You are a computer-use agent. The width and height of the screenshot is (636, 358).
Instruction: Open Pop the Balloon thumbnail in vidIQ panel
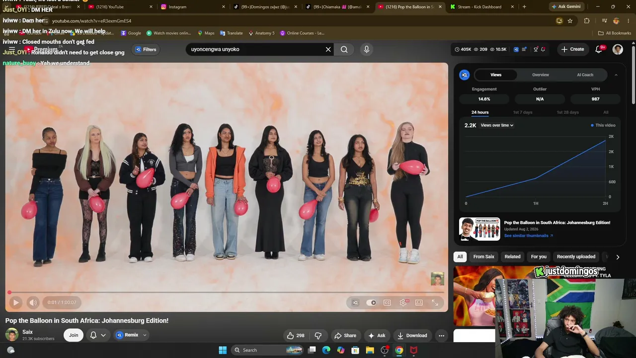pos(479,229)
